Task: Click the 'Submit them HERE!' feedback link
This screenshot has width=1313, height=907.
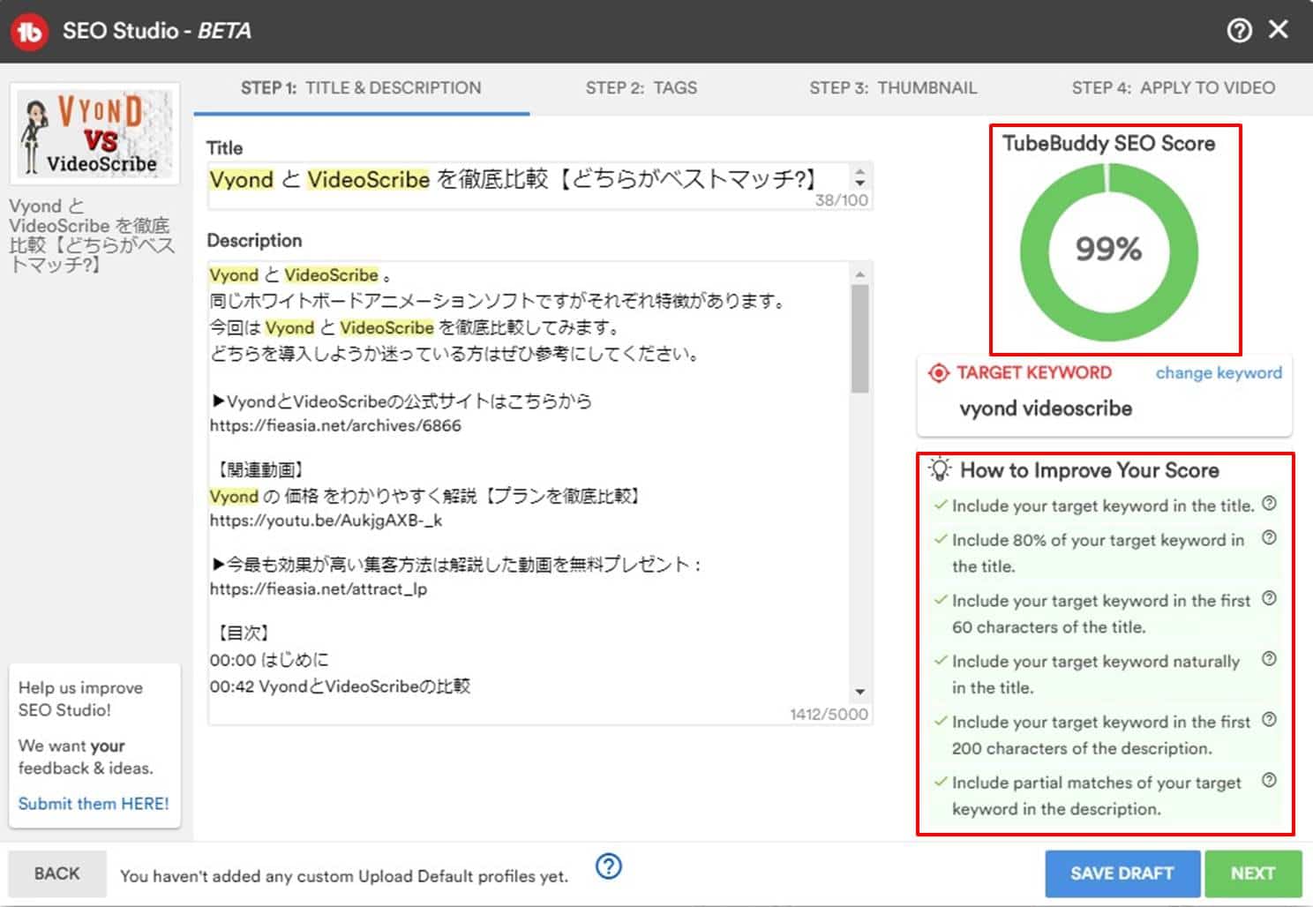Action: (94, 804)
